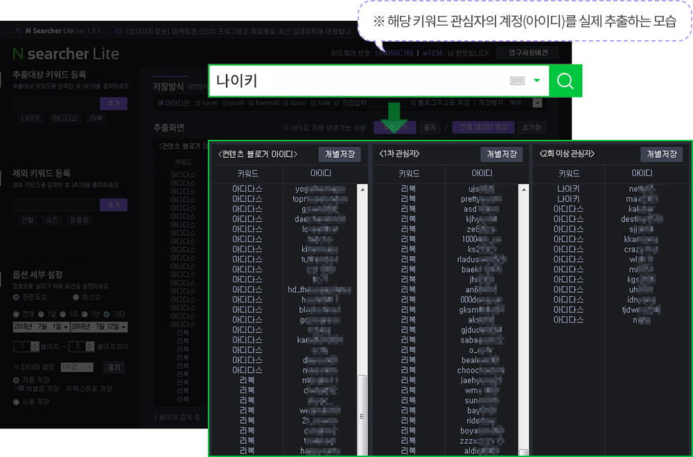Click 중지 button beside timer setting

(x=114, y=368)
